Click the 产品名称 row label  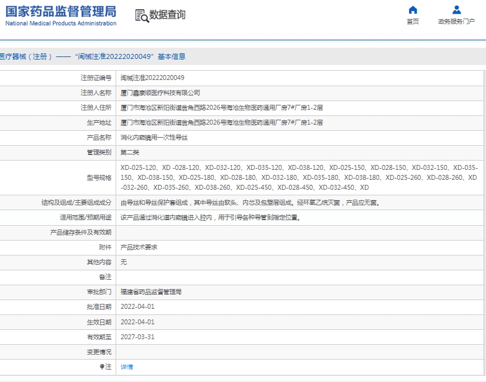(99, 137)
